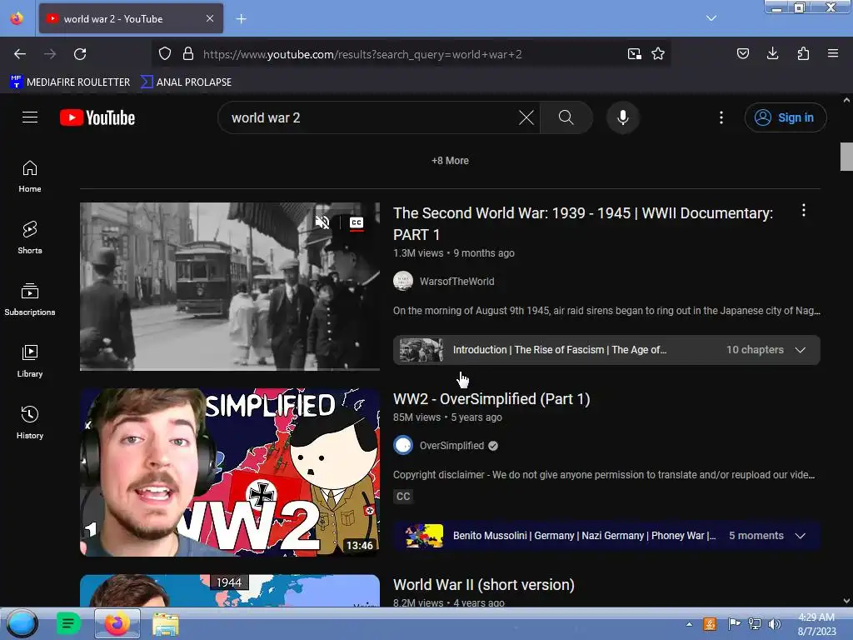Clear the search query with the X
Image resolution: width=853 pixels, height=640 pixels.
[526, 117]
